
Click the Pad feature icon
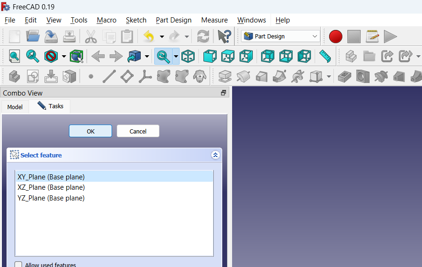[225, 77]
